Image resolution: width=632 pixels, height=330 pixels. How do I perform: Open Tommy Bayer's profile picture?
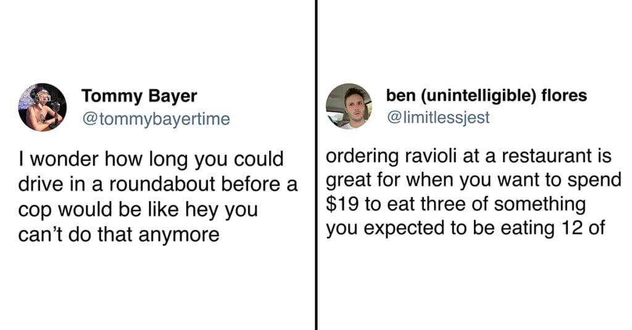click(43, 107)
